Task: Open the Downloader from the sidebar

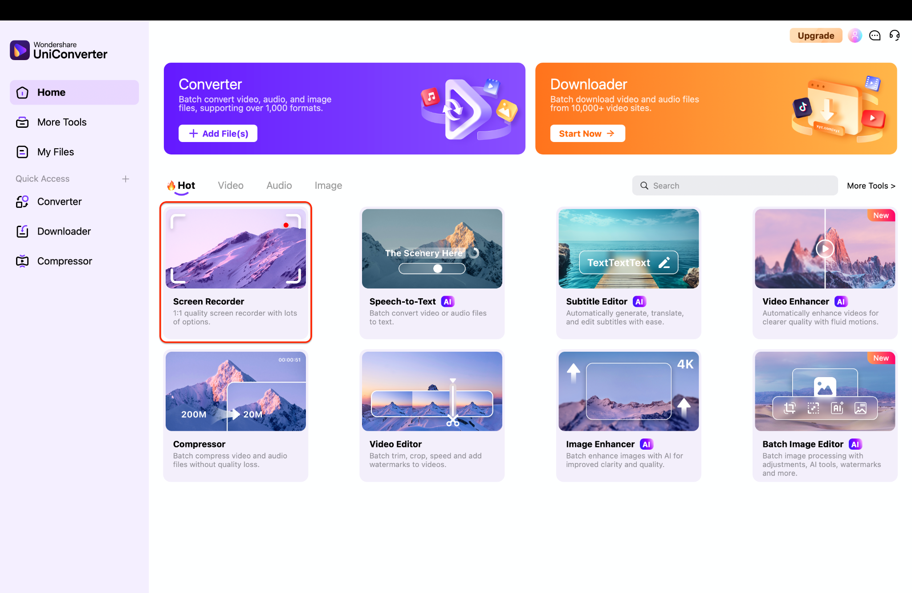Action: coord(64,231)
